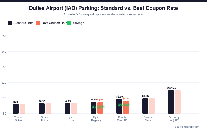Click the Crowne Plaza dark standard bar
The image size is (207, 129).
pyautogui.click(x=145, y=106)
